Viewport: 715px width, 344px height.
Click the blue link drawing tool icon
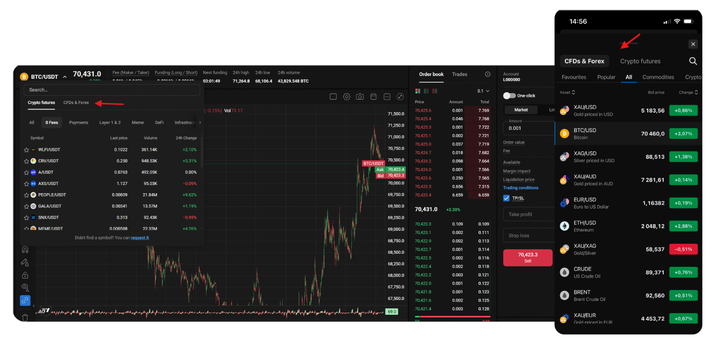tap(25, 301)
